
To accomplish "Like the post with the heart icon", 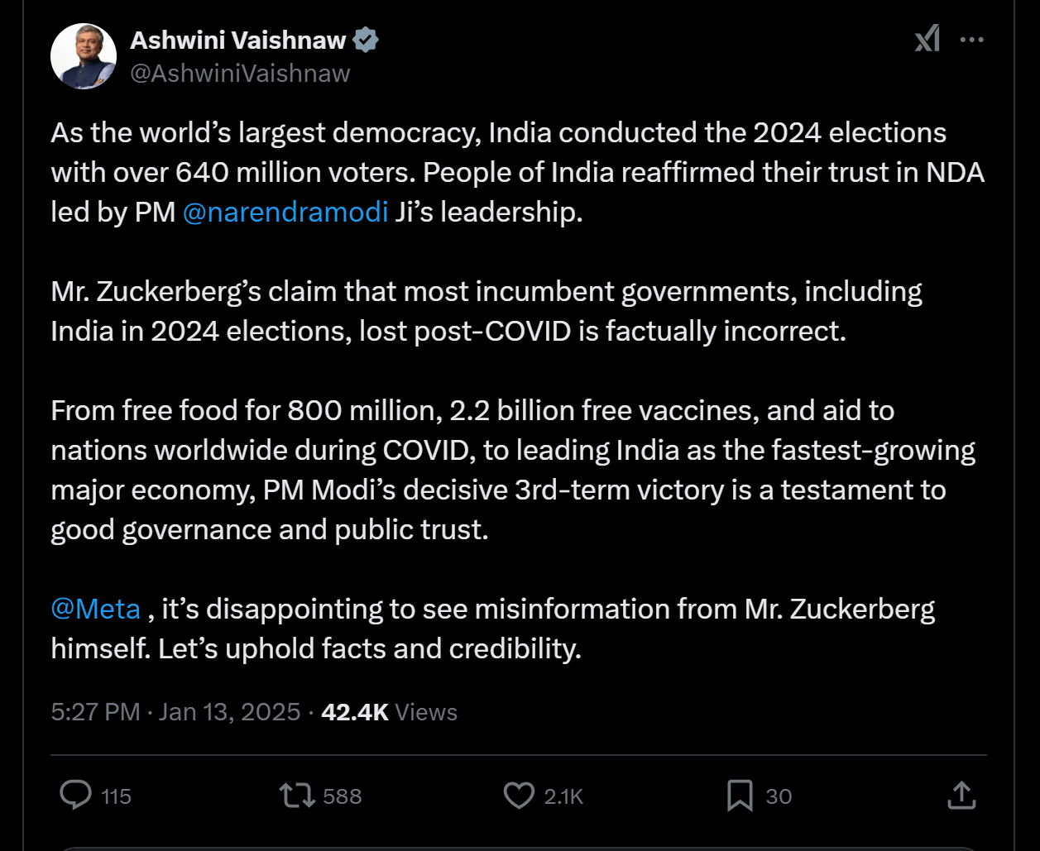I will pyautogui.click(x=519, y=796).
